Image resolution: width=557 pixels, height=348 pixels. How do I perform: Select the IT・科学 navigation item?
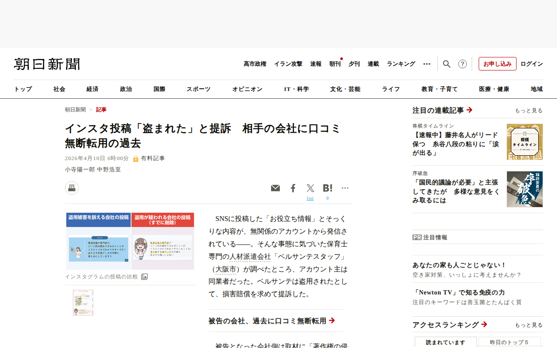[296, 89]
